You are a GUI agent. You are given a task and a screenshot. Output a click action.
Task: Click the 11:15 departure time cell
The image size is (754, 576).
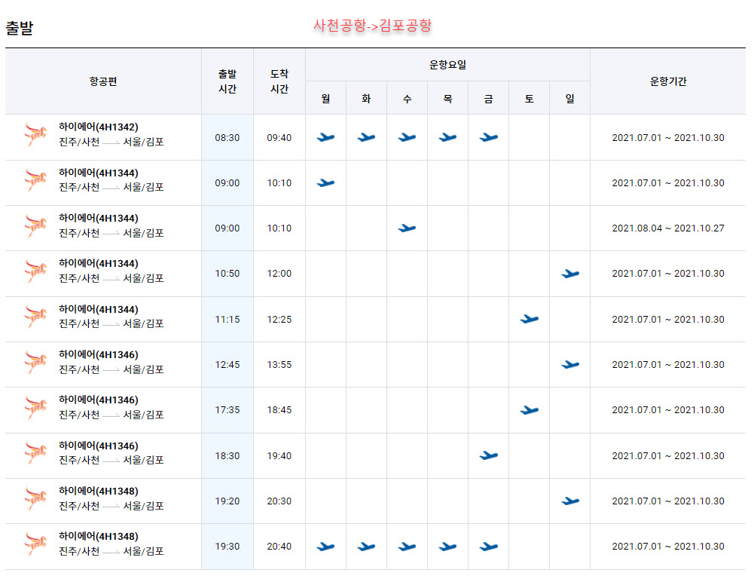(227, 320)
